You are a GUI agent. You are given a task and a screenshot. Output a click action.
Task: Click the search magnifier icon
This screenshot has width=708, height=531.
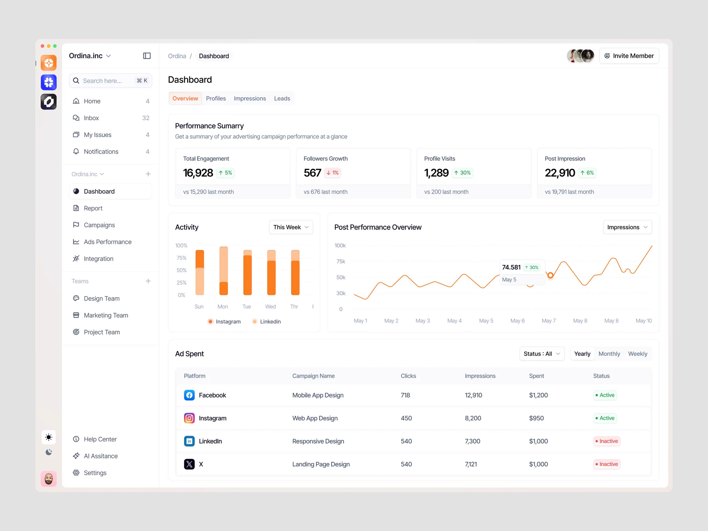point(76,81)
